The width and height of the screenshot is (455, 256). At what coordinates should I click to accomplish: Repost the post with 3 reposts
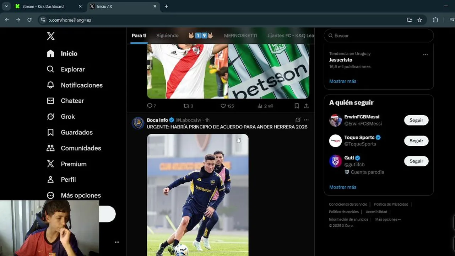[x=188, y=106]
